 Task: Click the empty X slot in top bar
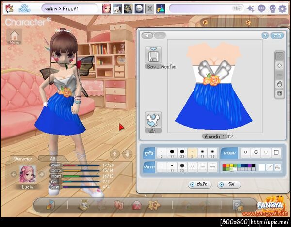[149, 9]
